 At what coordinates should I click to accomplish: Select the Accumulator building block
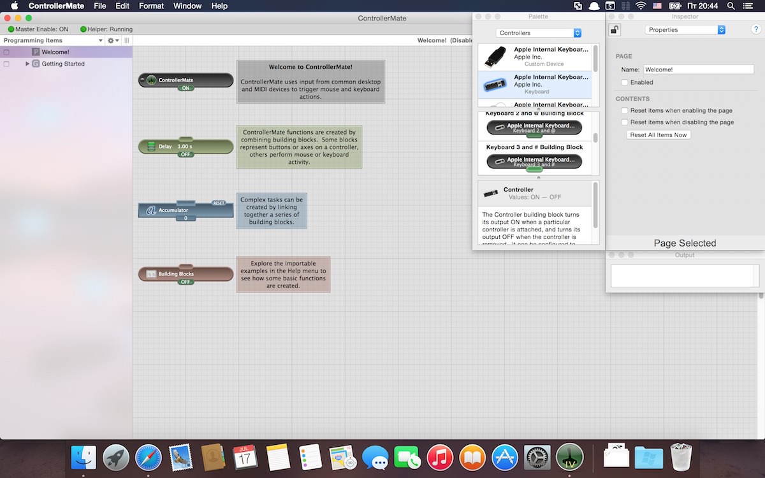186,210
